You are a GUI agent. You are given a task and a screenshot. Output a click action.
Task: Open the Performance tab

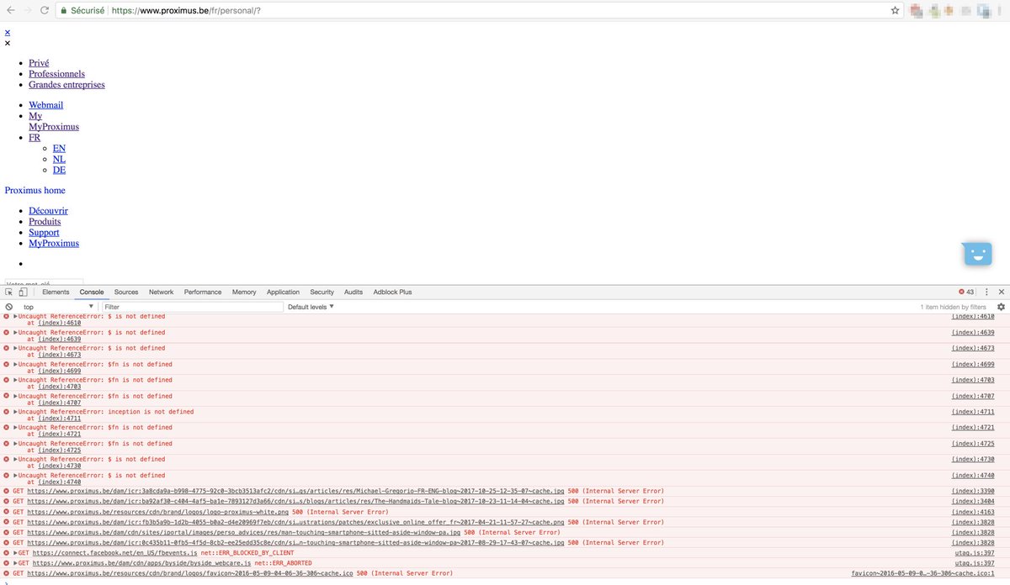pos(203,292)
